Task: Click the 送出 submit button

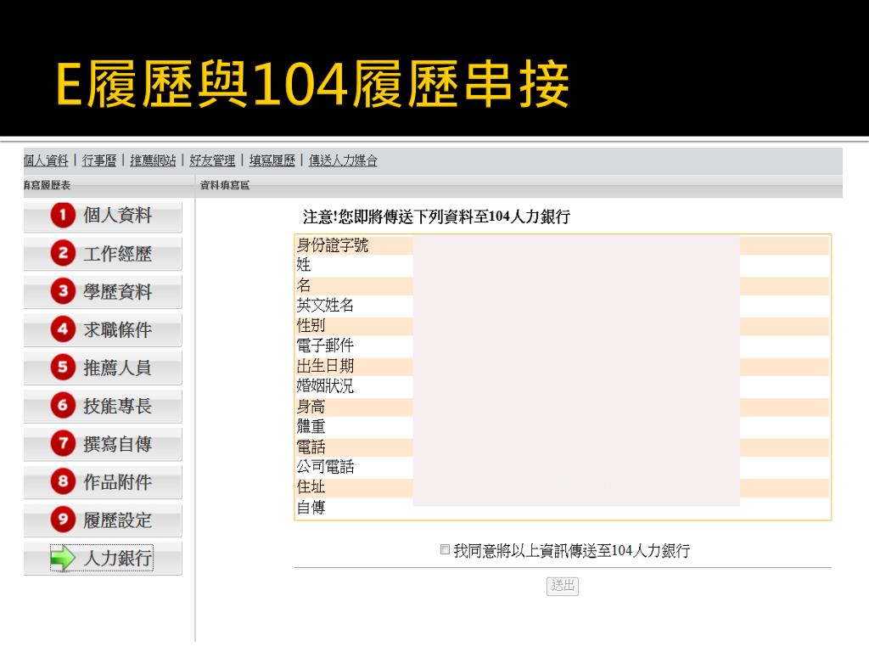Action: coord(563,586)
